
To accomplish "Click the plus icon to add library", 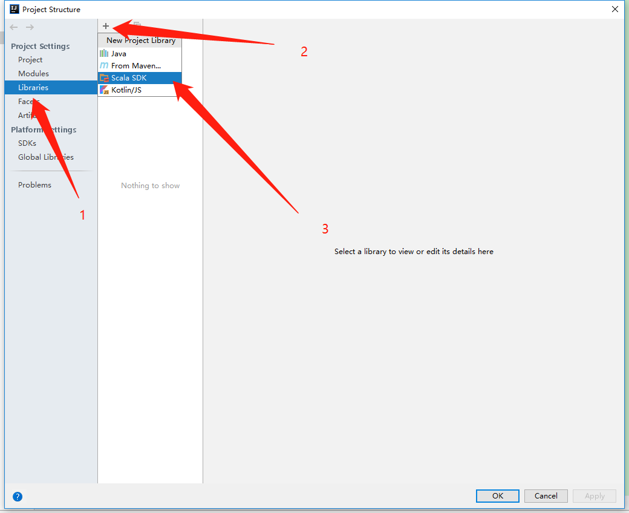I will (105, 26).
